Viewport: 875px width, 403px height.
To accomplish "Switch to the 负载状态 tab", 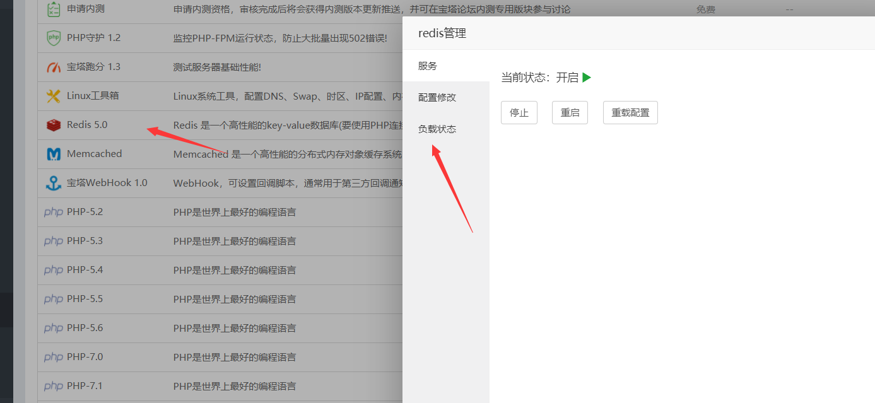I will point(446,129).
